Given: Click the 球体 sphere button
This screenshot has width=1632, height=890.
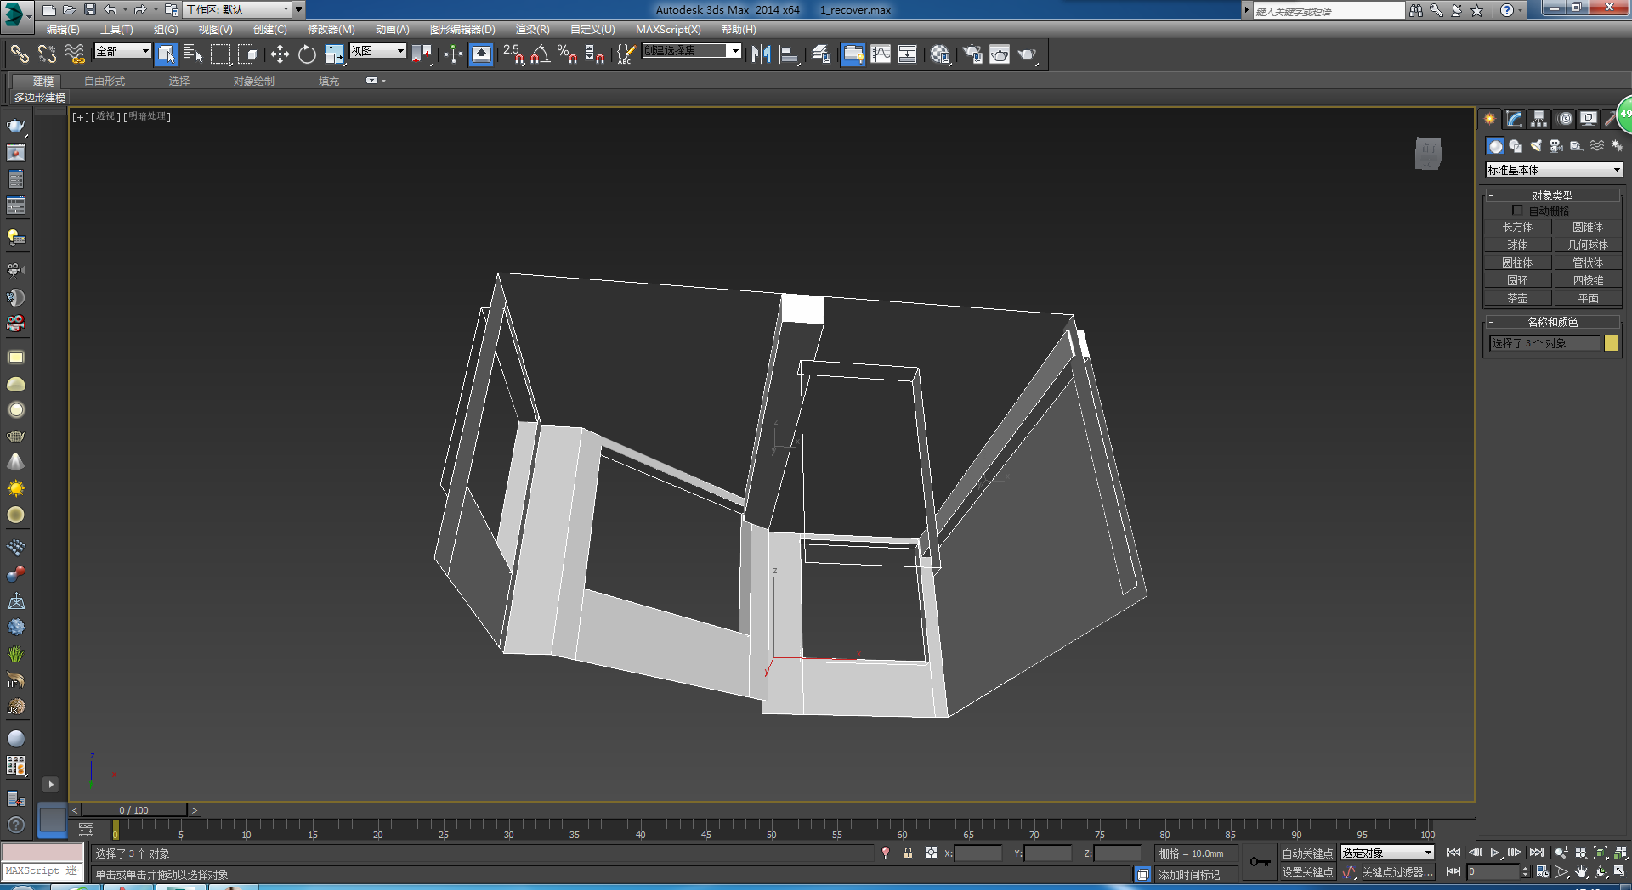Looking at the screenshot, I should [x=1517, y=245].
